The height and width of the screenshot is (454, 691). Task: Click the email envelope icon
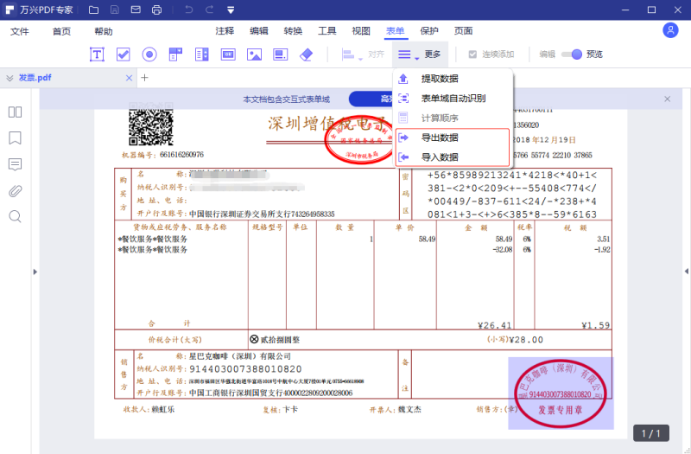[136, 10]
